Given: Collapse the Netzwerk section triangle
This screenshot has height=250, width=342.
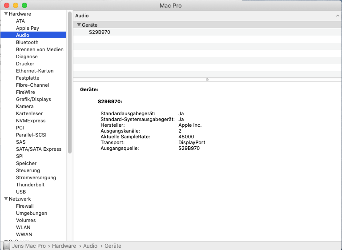Looking at the screenshot, I should coord(6,199).
